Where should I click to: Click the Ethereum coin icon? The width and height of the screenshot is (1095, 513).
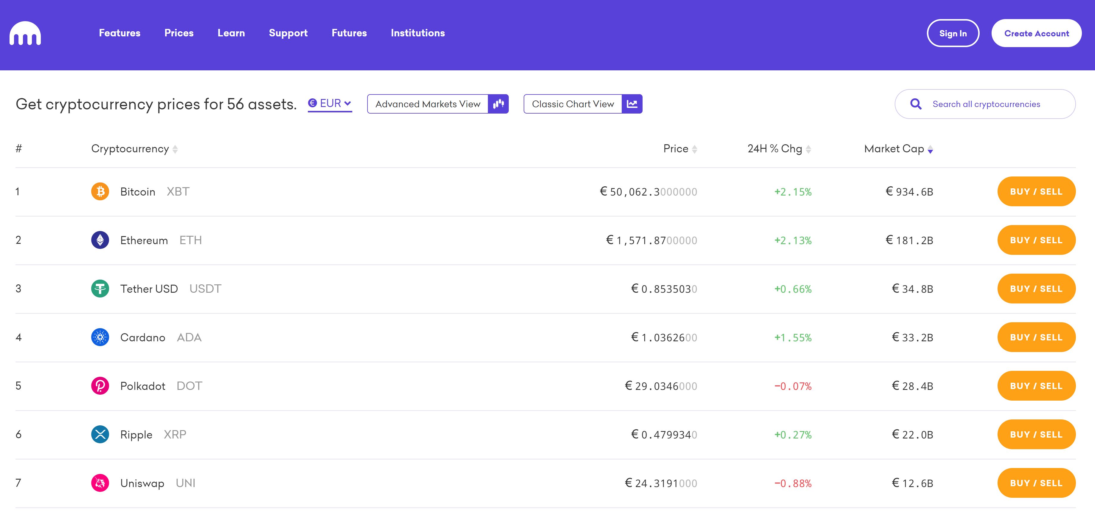(100, 240)
